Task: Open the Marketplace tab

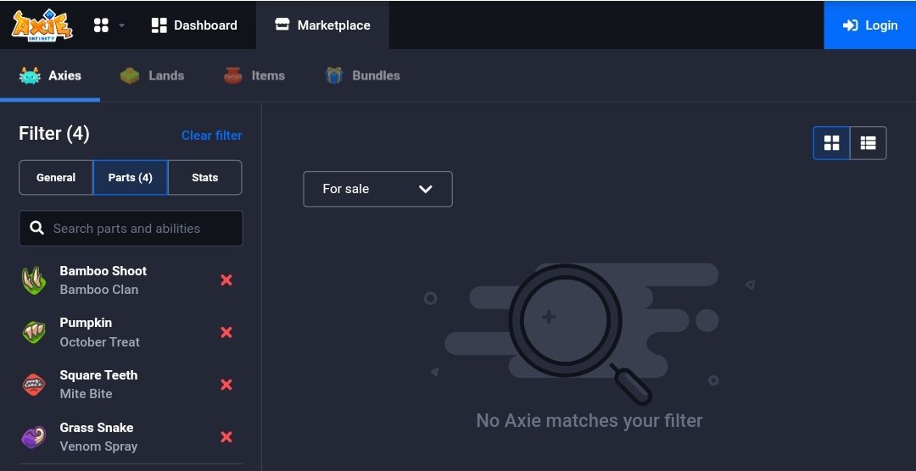Action: coord(322,25)
